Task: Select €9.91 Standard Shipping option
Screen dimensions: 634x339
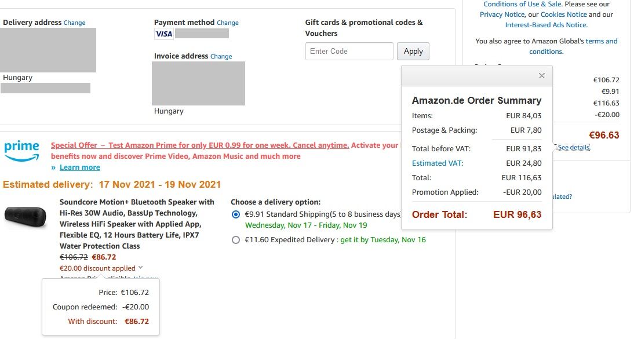Action: (x=236, y=214)
